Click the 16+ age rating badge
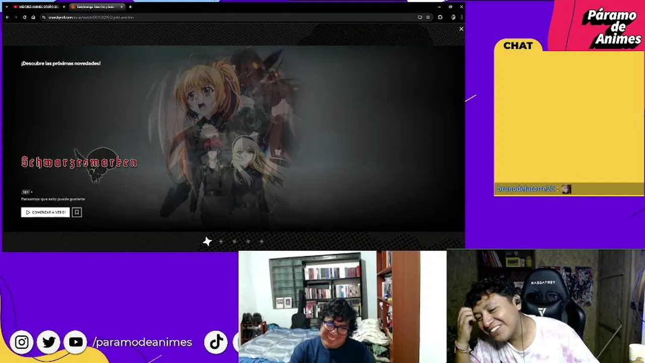The image size is (645, 363). (26, 192)
